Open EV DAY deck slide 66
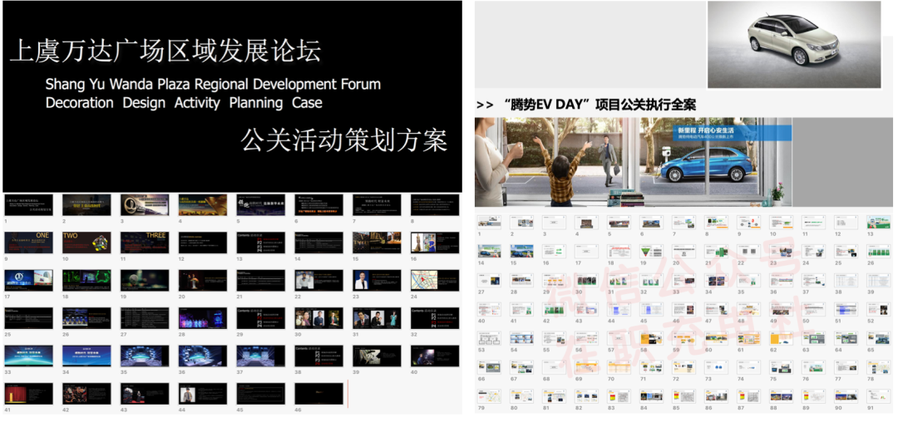This screenshot has width=898, height=422. (x=489, y=366)
